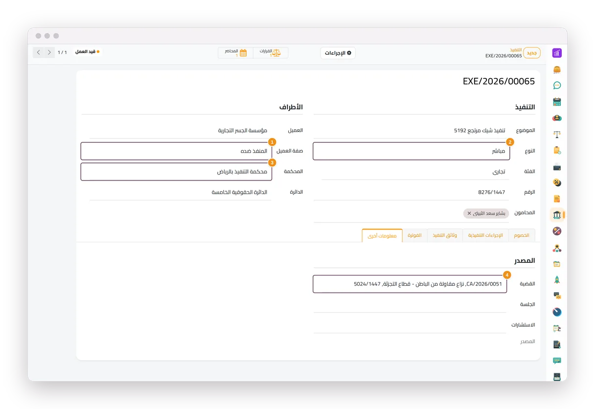
Task: Open the purple circle percent sidebar icon
Action: [557, 231]
